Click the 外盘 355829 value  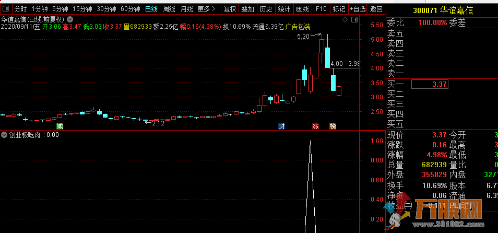[x=434, y=174]
